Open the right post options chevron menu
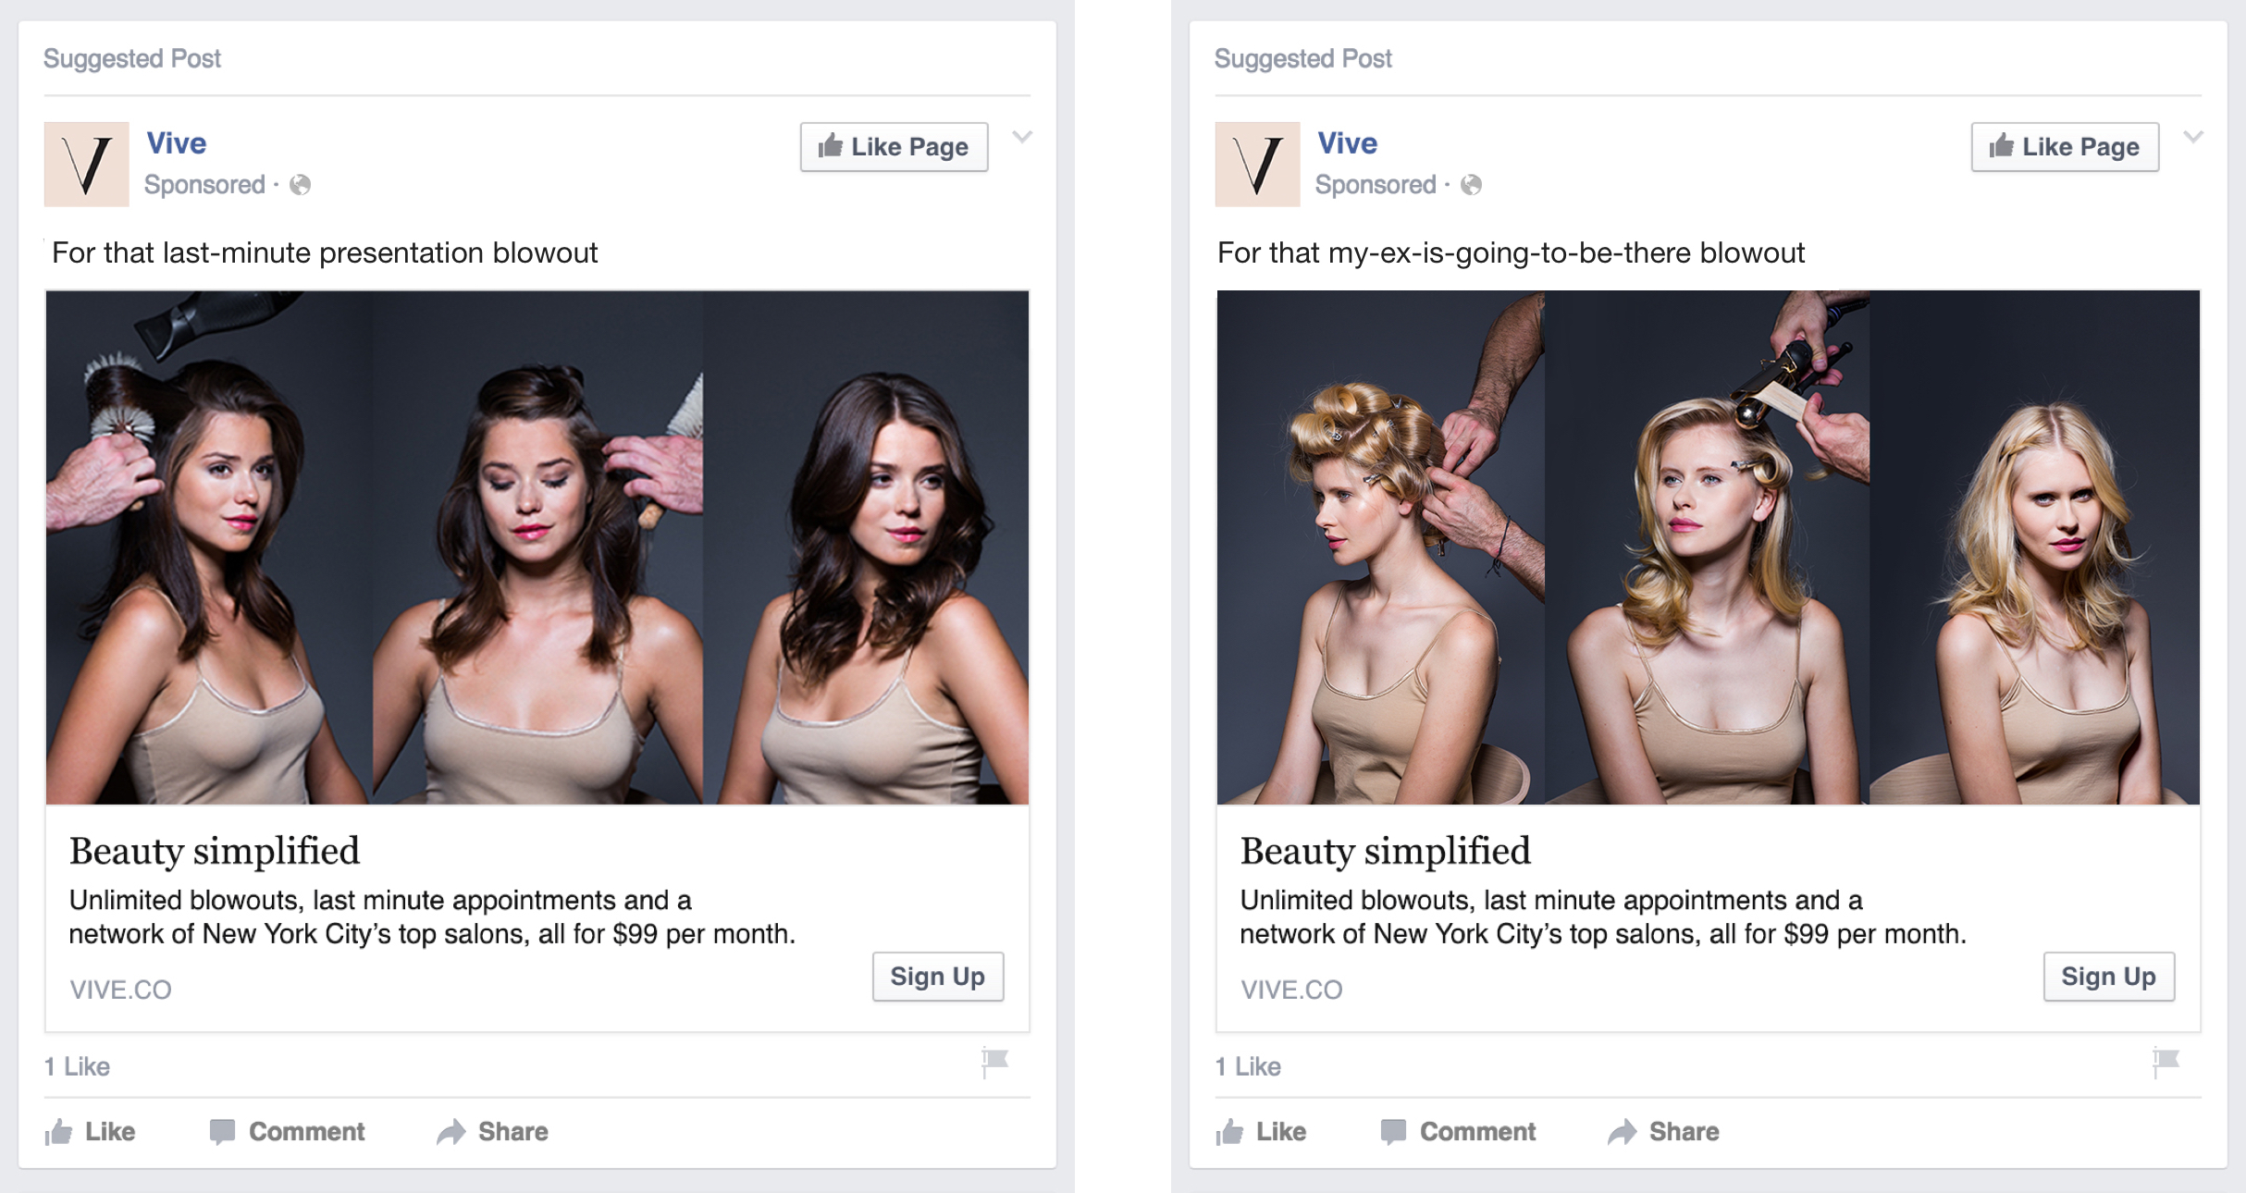The image size is (2246, 1193). point(2193,137)
